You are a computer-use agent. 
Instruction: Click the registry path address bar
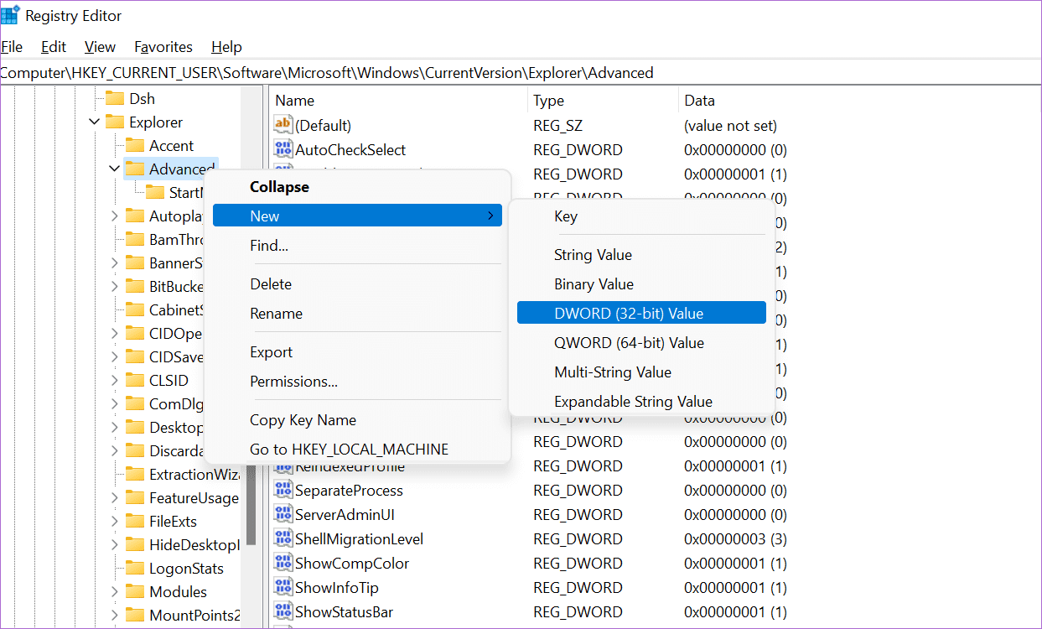pos(521,72)
